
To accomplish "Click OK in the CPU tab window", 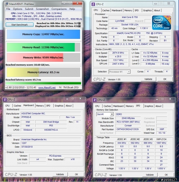I will (165, 79).
